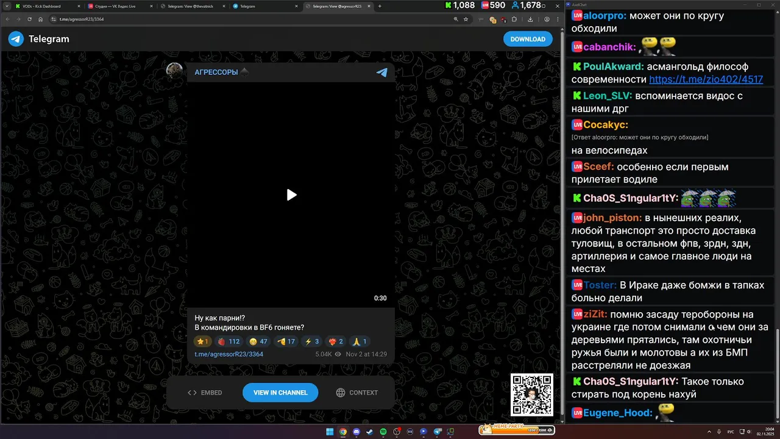Open the Windows Start menu
The width and height of the screenshot is (780, 439).
coord(330,432)
